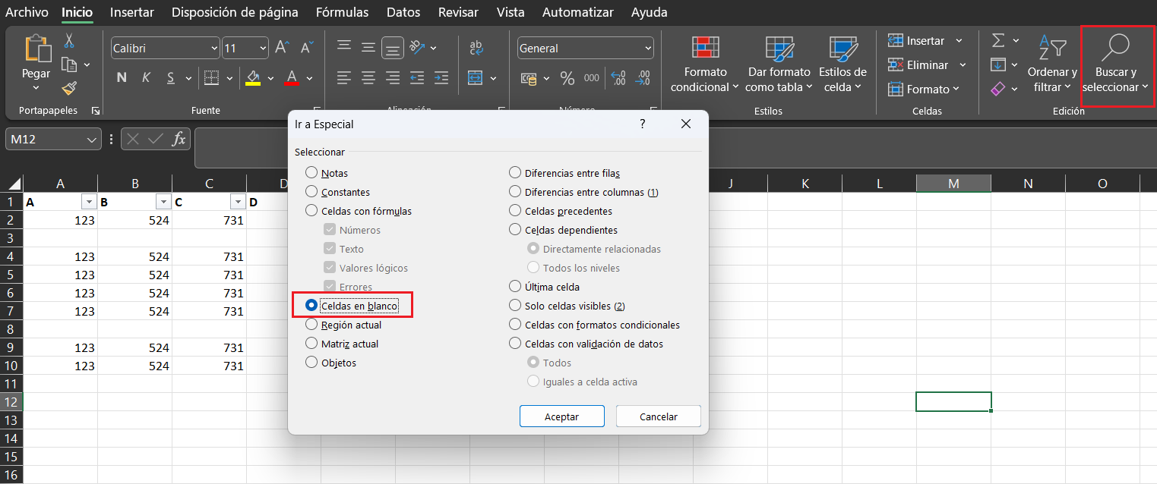Choose the Notas radio button
This screenshot has height=484, width=1157.
pos(311,172)
